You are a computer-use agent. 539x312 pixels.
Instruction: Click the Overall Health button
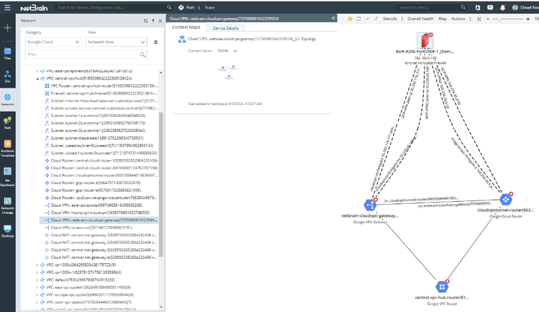(420, 19)
